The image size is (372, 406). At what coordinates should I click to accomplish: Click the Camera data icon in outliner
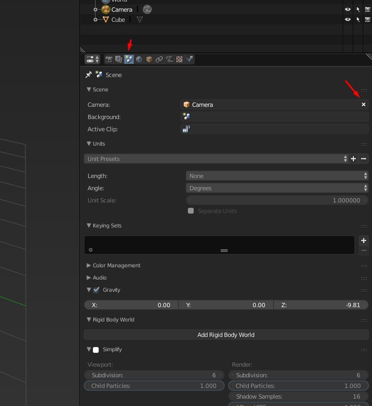click(x=147, y=10)
